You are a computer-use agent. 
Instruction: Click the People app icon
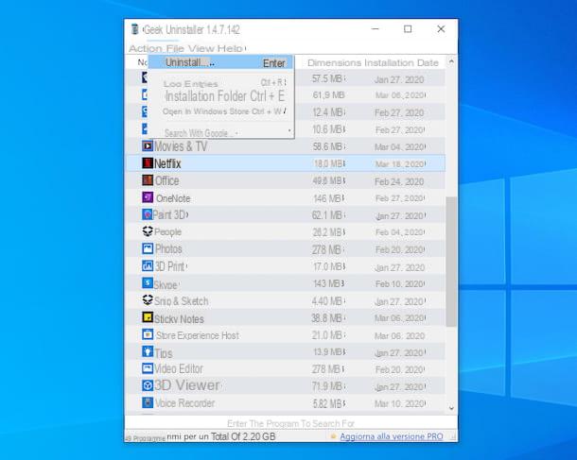(148, 231)
